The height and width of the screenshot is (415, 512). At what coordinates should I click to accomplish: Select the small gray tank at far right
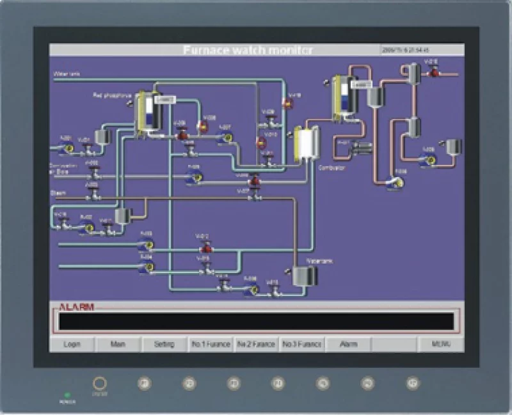(x=453, y=146)
